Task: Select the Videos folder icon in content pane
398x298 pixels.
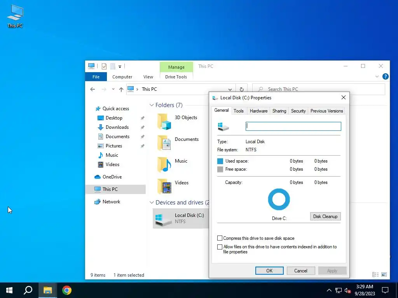Action: pyautogui.click(x=164, y=187)
